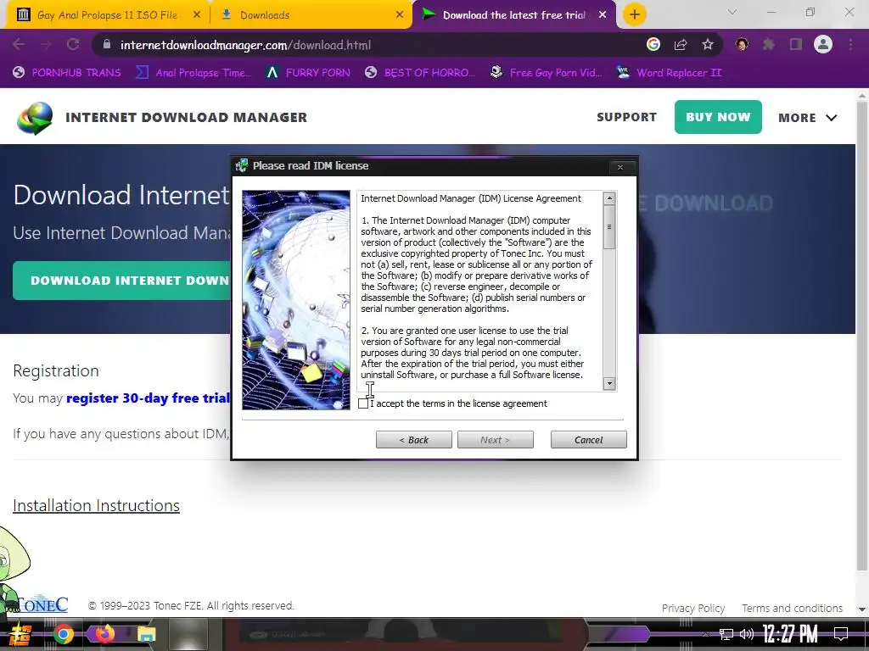Switch to the Downloads tab
Viewport: 869px width, 651px height.
(x=311, y=15)
